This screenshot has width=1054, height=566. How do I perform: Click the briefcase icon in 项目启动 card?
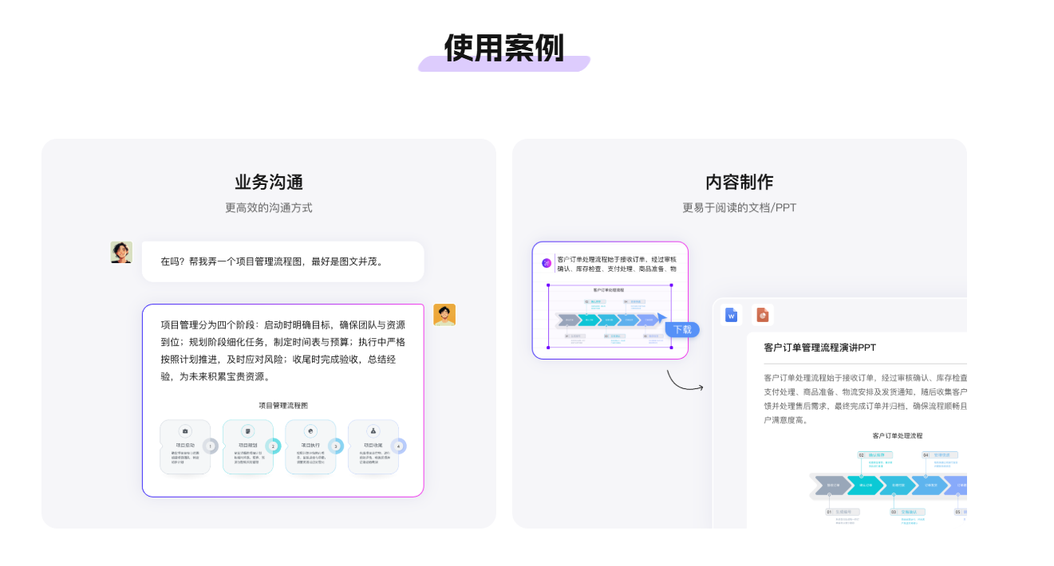(x=185, y=430)
